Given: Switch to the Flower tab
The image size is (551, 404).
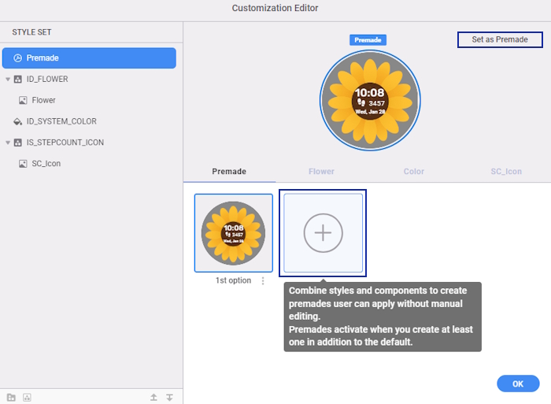Looking at the screenshot, I should (321, 172).
